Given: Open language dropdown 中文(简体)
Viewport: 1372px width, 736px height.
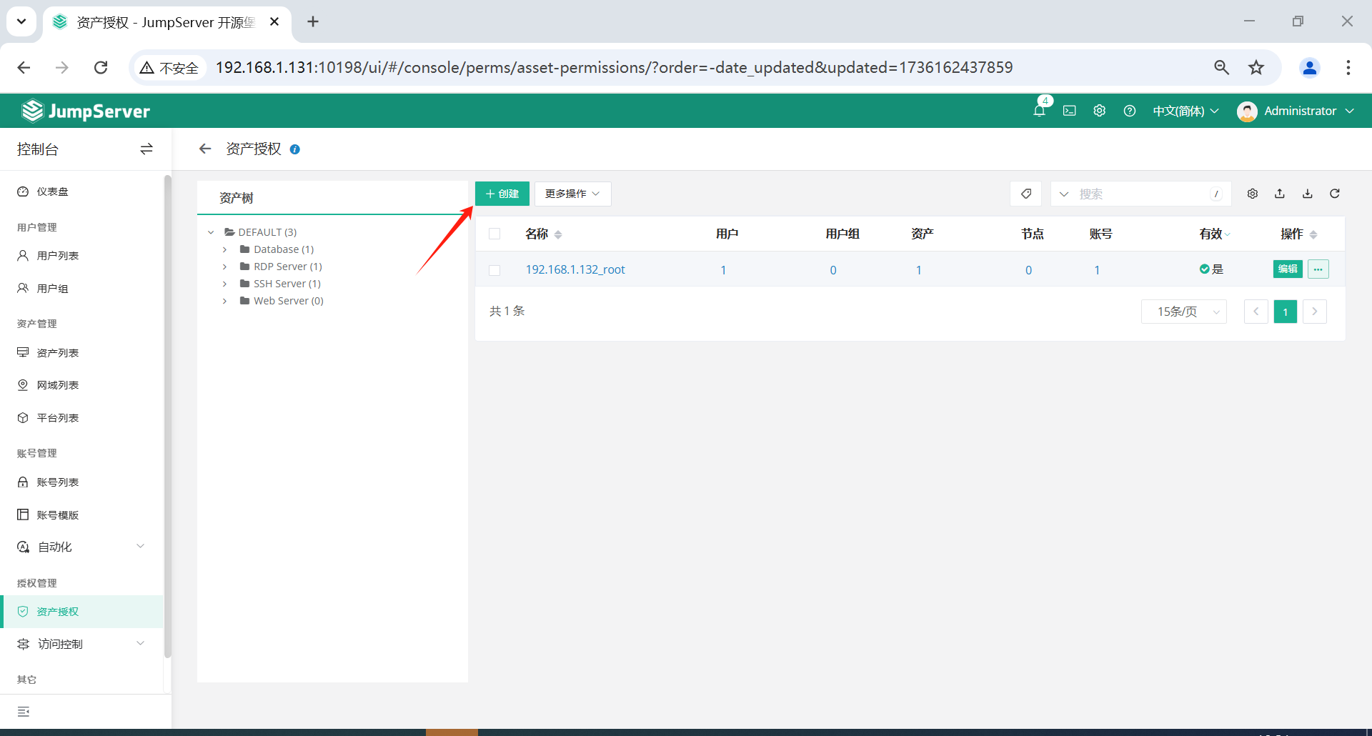Looking at the screenshot, I should point(1185,111).
